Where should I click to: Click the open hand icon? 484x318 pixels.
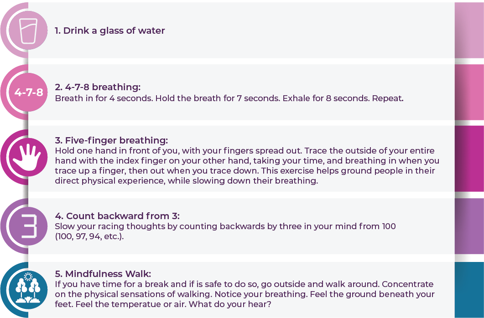tap(28, 157)
